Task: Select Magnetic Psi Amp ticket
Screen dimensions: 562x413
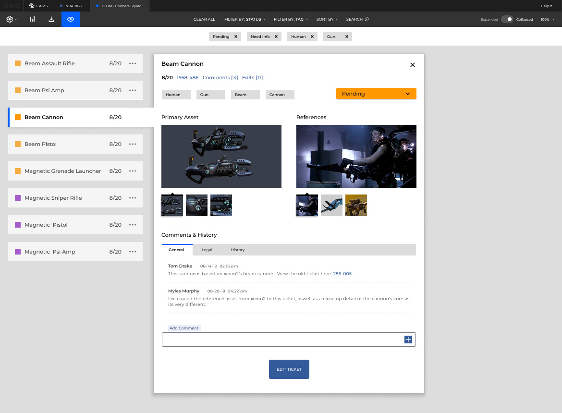Action: pyautogui.click(x=75, y=252)
